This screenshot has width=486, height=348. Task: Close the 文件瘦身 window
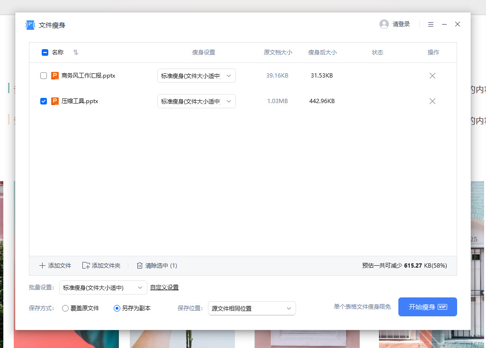click(458, 24)
